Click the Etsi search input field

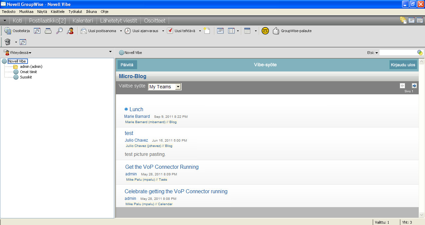[x=398, y=53]
